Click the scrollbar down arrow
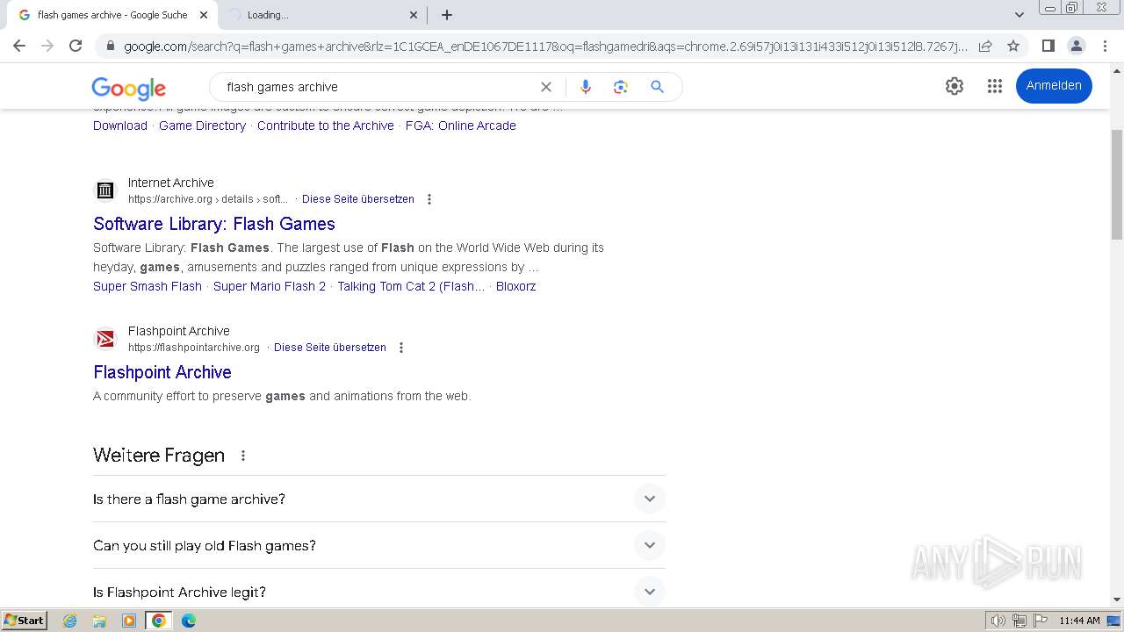Viewport: 1124px width, 632px height. (x=1117, y=600)
